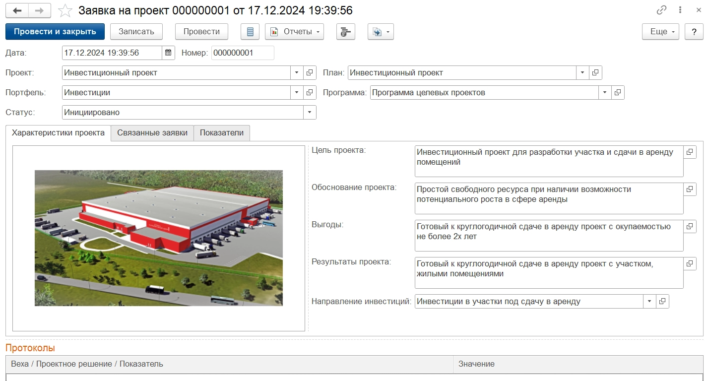The image size is (705, 381).
Task: Click the Записать button
Action: coord(136,32)
